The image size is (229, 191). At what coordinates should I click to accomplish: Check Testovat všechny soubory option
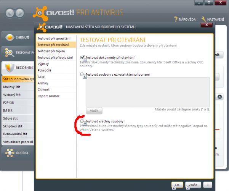click(x=82, y=121)
